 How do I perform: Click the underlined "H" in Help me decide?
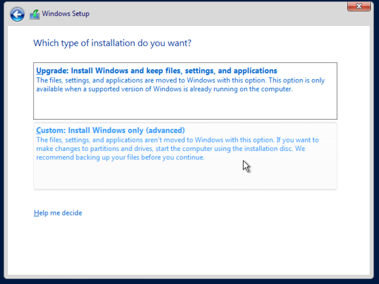tap(36, 213)
